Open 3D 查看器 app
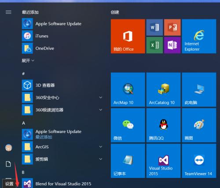220x188 pixels. (62, 85)
